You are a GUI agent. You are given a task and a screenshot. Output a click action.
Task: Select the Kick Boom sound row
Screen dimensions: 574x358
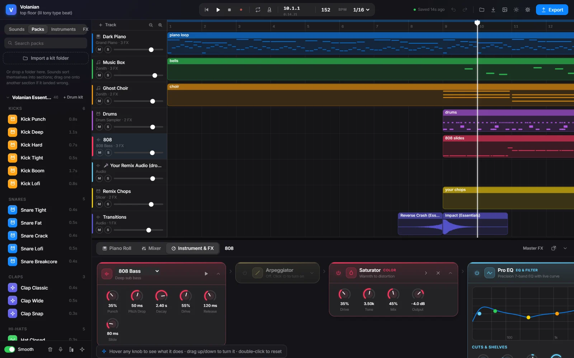pyautogui.click(x=46, y=171)
